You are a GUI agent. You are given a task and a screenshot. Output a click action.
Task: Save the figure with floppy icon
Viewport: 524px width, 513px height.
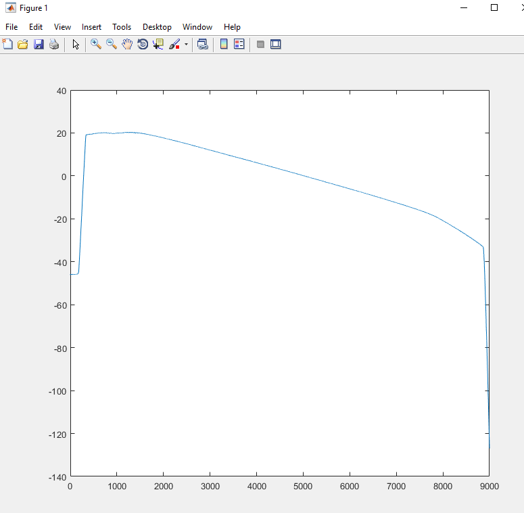tap(39, 45)
